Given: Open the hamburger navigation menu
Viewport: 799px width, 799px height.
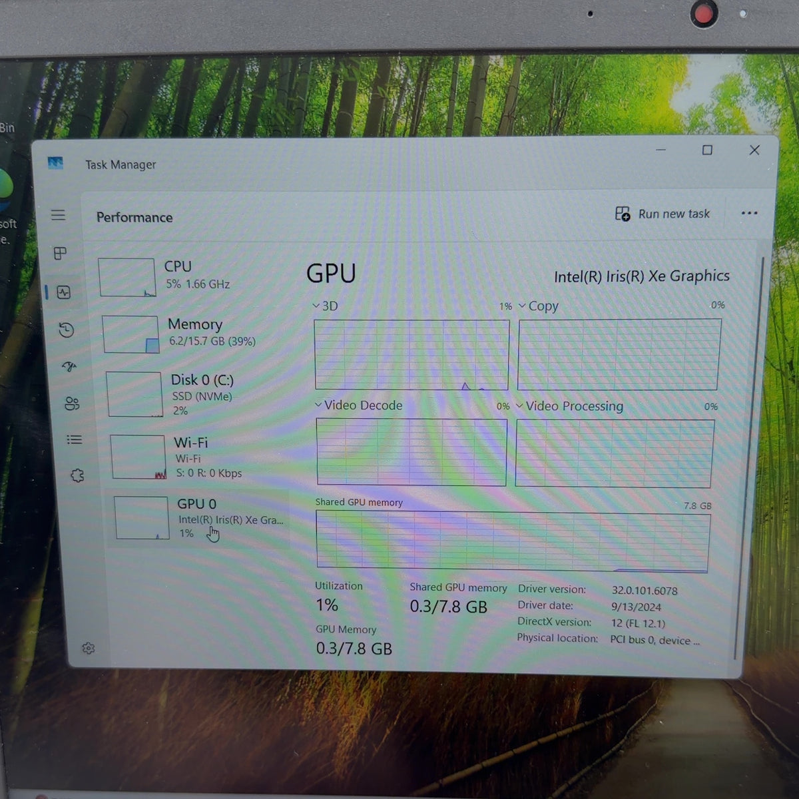Looking at the screenshot, I should point(59,214).
